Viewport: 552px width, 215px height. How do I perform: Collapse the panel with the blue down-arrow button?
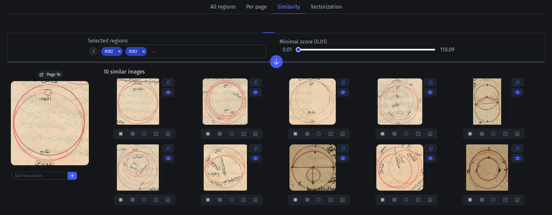coord(276,62)
